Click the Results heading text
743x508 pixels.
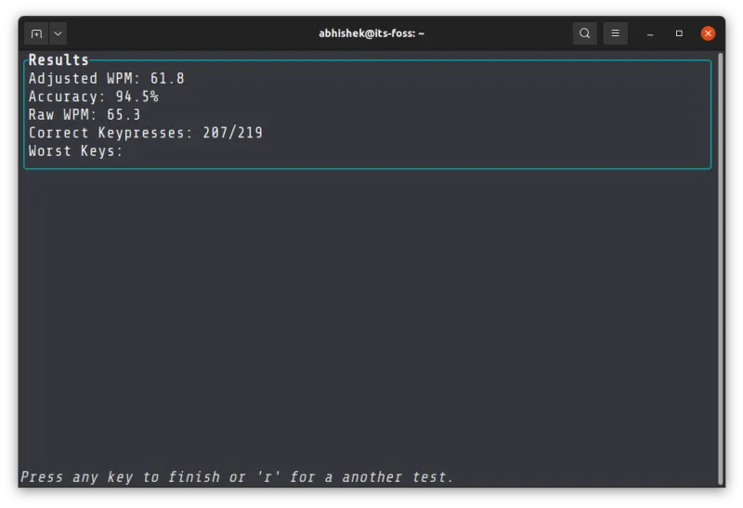click(59, 60)
